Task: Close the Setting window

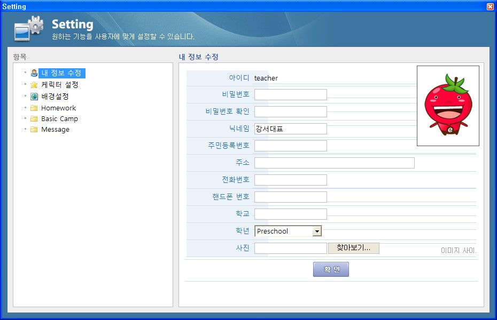Action: click(x=490, y=6)
